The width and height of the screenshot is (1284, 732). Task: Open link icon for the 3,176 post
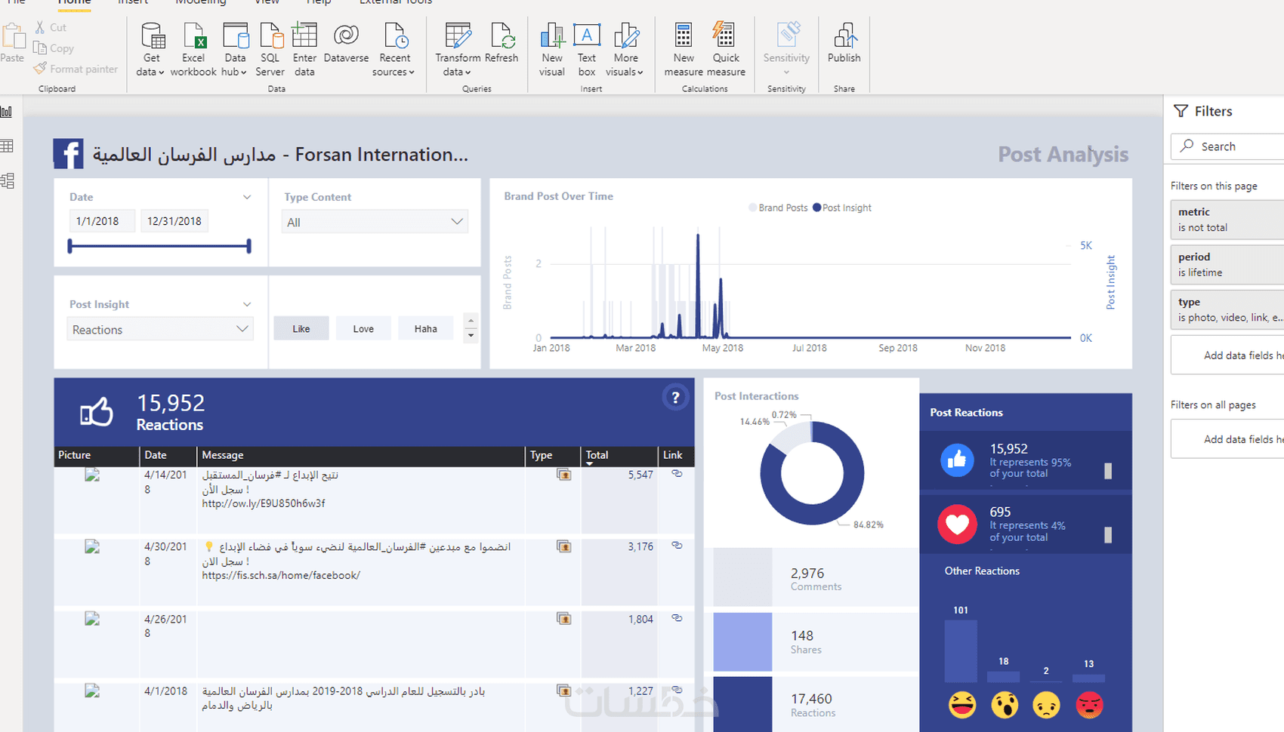click(677, 546)
